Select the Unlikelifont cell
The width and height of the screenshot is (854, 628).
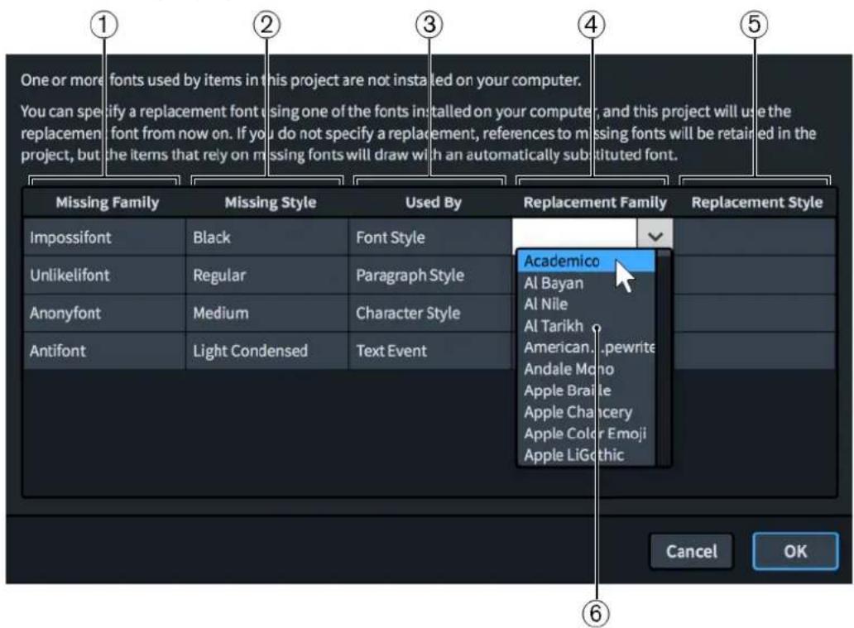coord(104,275)
